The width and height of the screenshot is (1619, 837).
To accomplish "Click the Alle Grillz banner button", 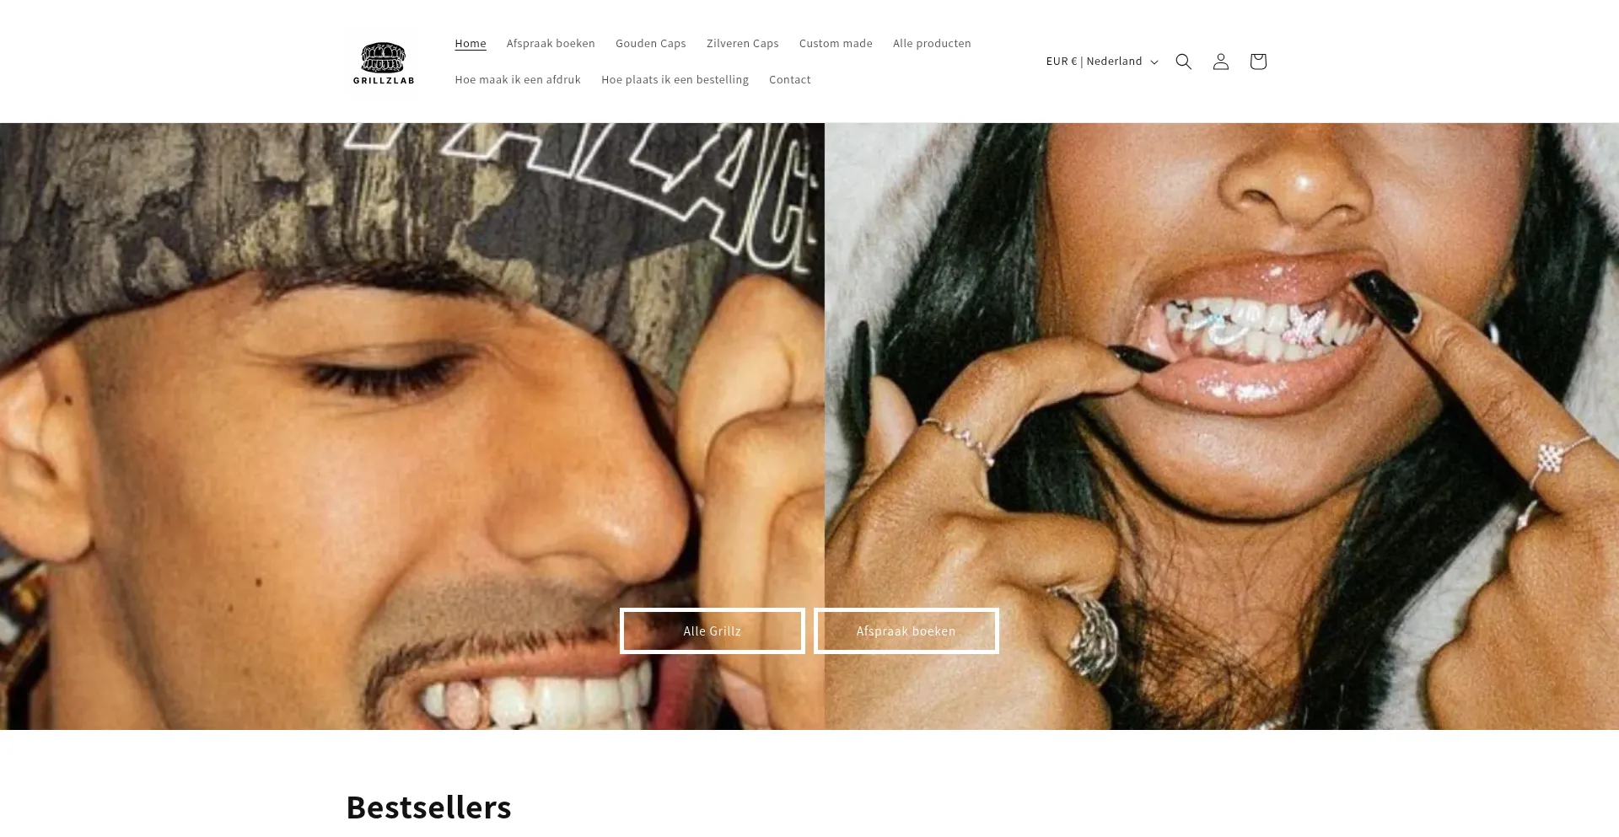I will pyautogui.click(x=713, y=631).
